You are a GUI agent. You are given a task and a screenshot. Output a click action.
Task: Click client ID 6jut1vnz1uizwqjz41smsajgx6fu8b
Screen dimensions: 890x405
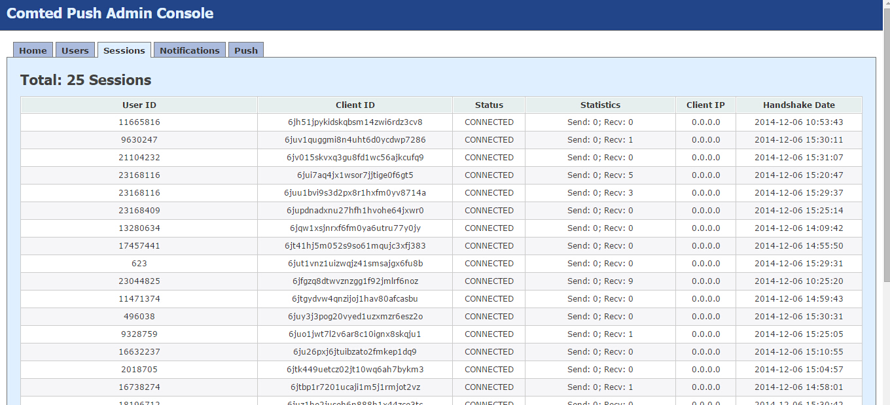[x=355, y=264]
